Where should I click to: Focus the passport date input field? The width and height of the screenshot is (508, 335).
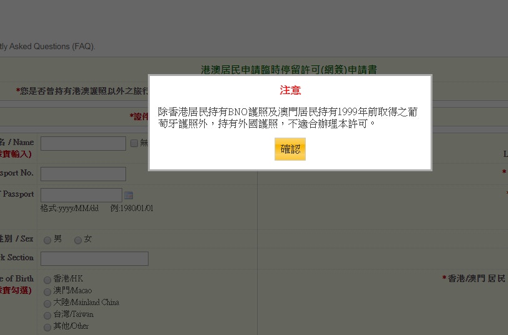[x=81, y=196]
